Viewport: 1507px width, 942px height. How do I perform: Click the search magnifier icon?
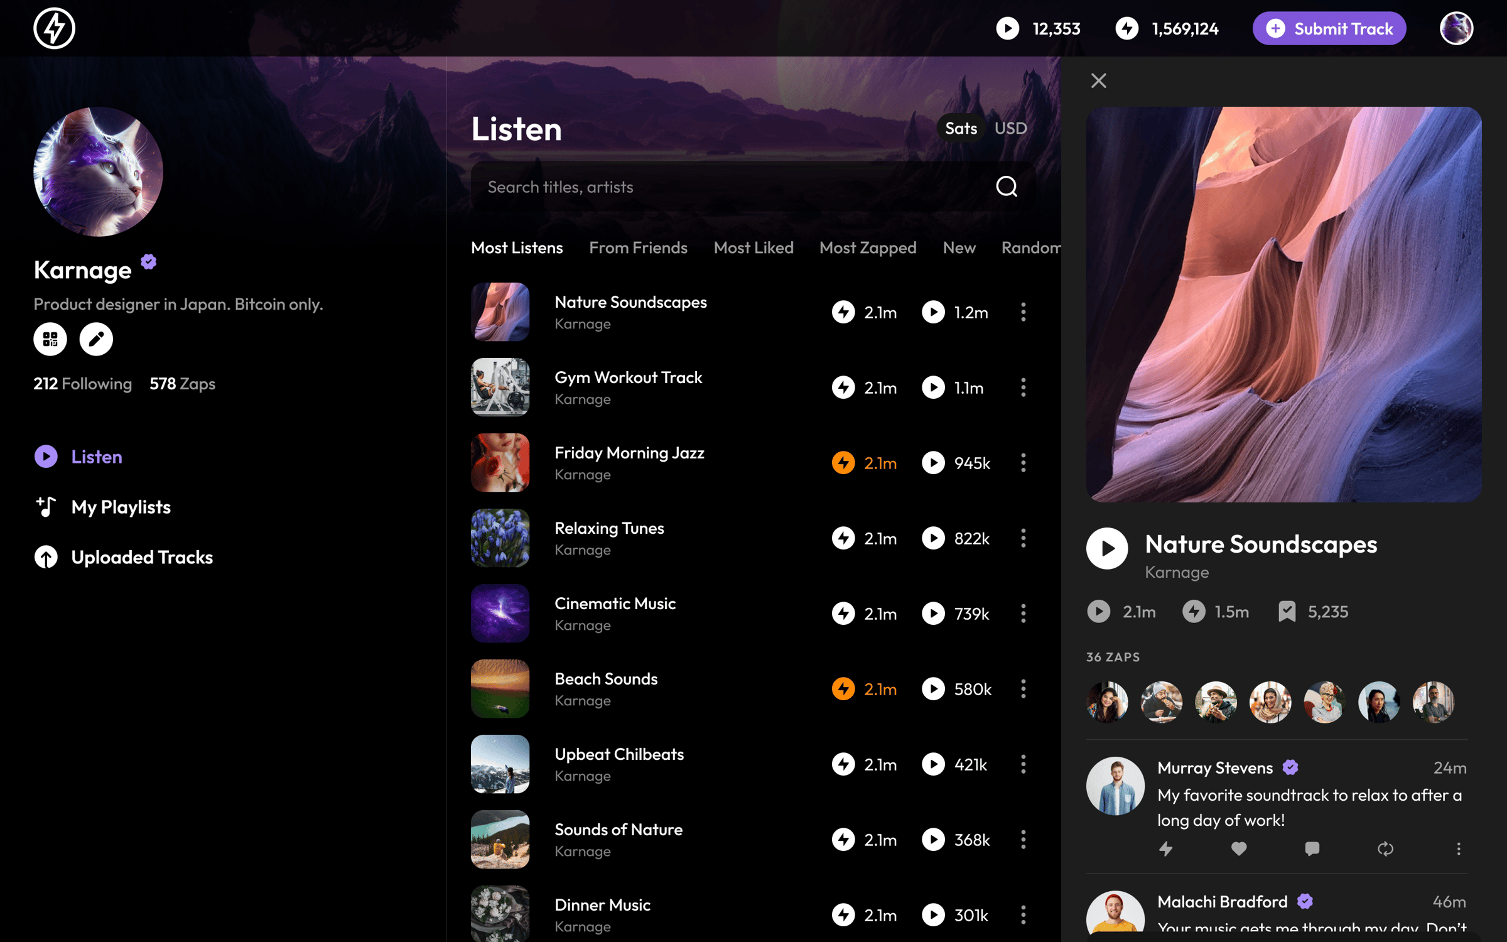click(1007, 187)
